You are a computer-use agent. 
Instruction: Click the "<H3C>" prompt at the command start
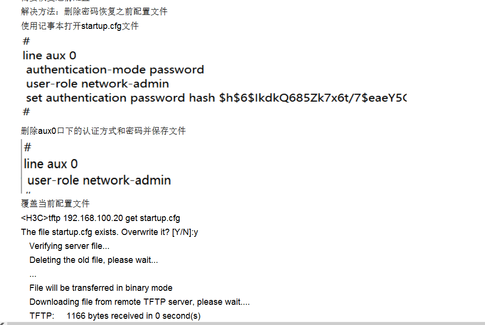[35, 218]
